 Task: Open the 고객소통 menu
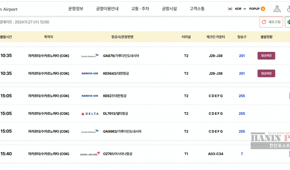coord(197,8)
